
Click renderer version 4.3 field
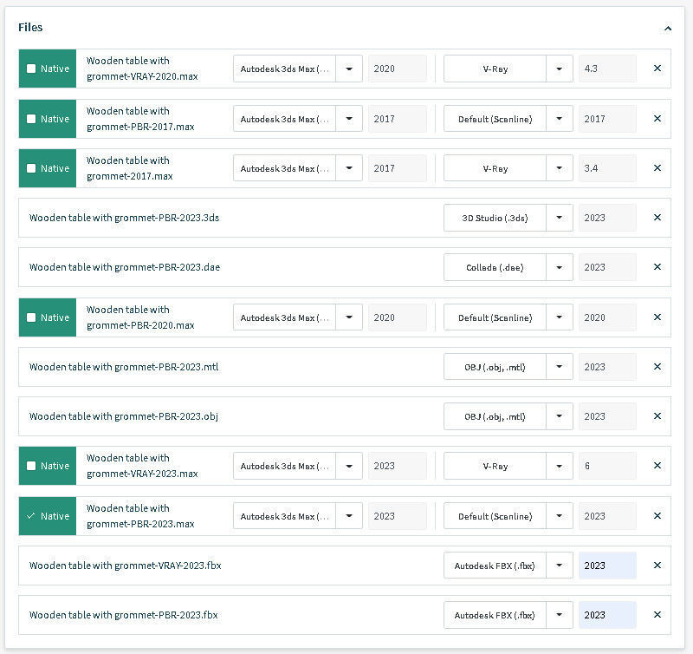click(607, 69)
